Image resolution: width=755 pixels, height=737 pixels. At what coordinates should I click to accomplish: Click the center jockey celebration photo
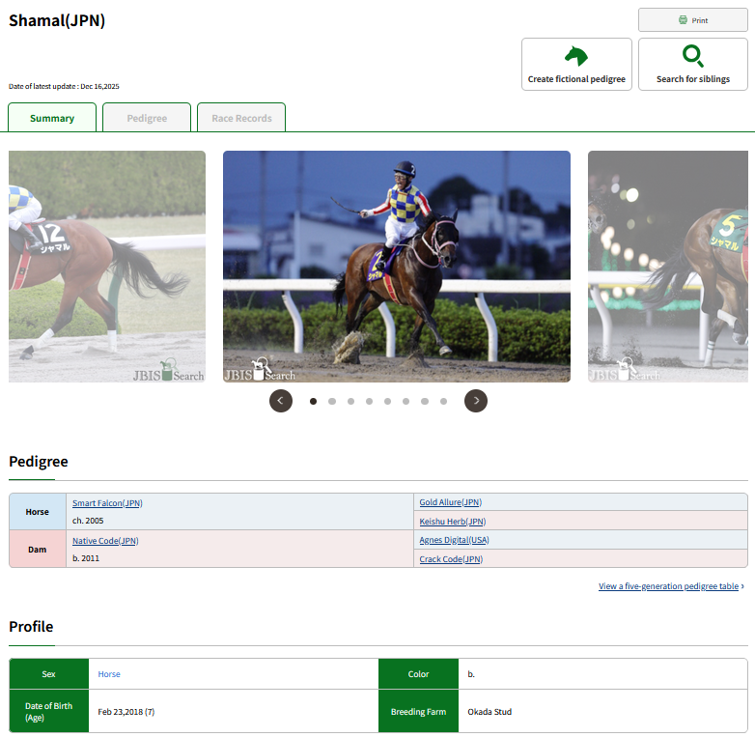(x=397, y=267)
